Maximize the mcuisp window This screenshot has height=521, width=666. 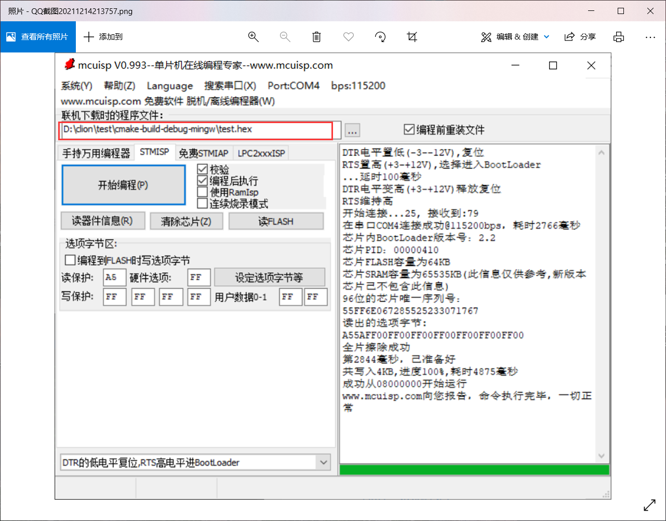[553, 65]
